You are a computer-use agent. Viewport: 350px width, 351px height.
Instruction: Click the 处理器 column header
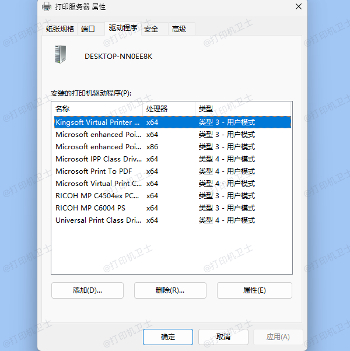click(x=169, y=109)
